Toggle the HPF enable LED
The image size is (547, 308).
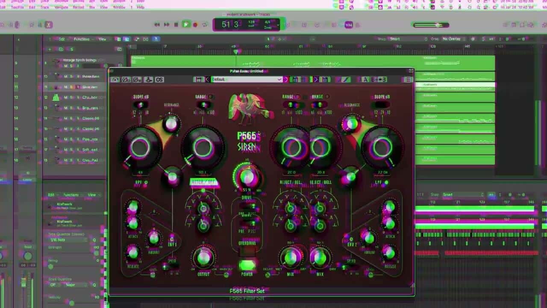(x=146, y=183)
